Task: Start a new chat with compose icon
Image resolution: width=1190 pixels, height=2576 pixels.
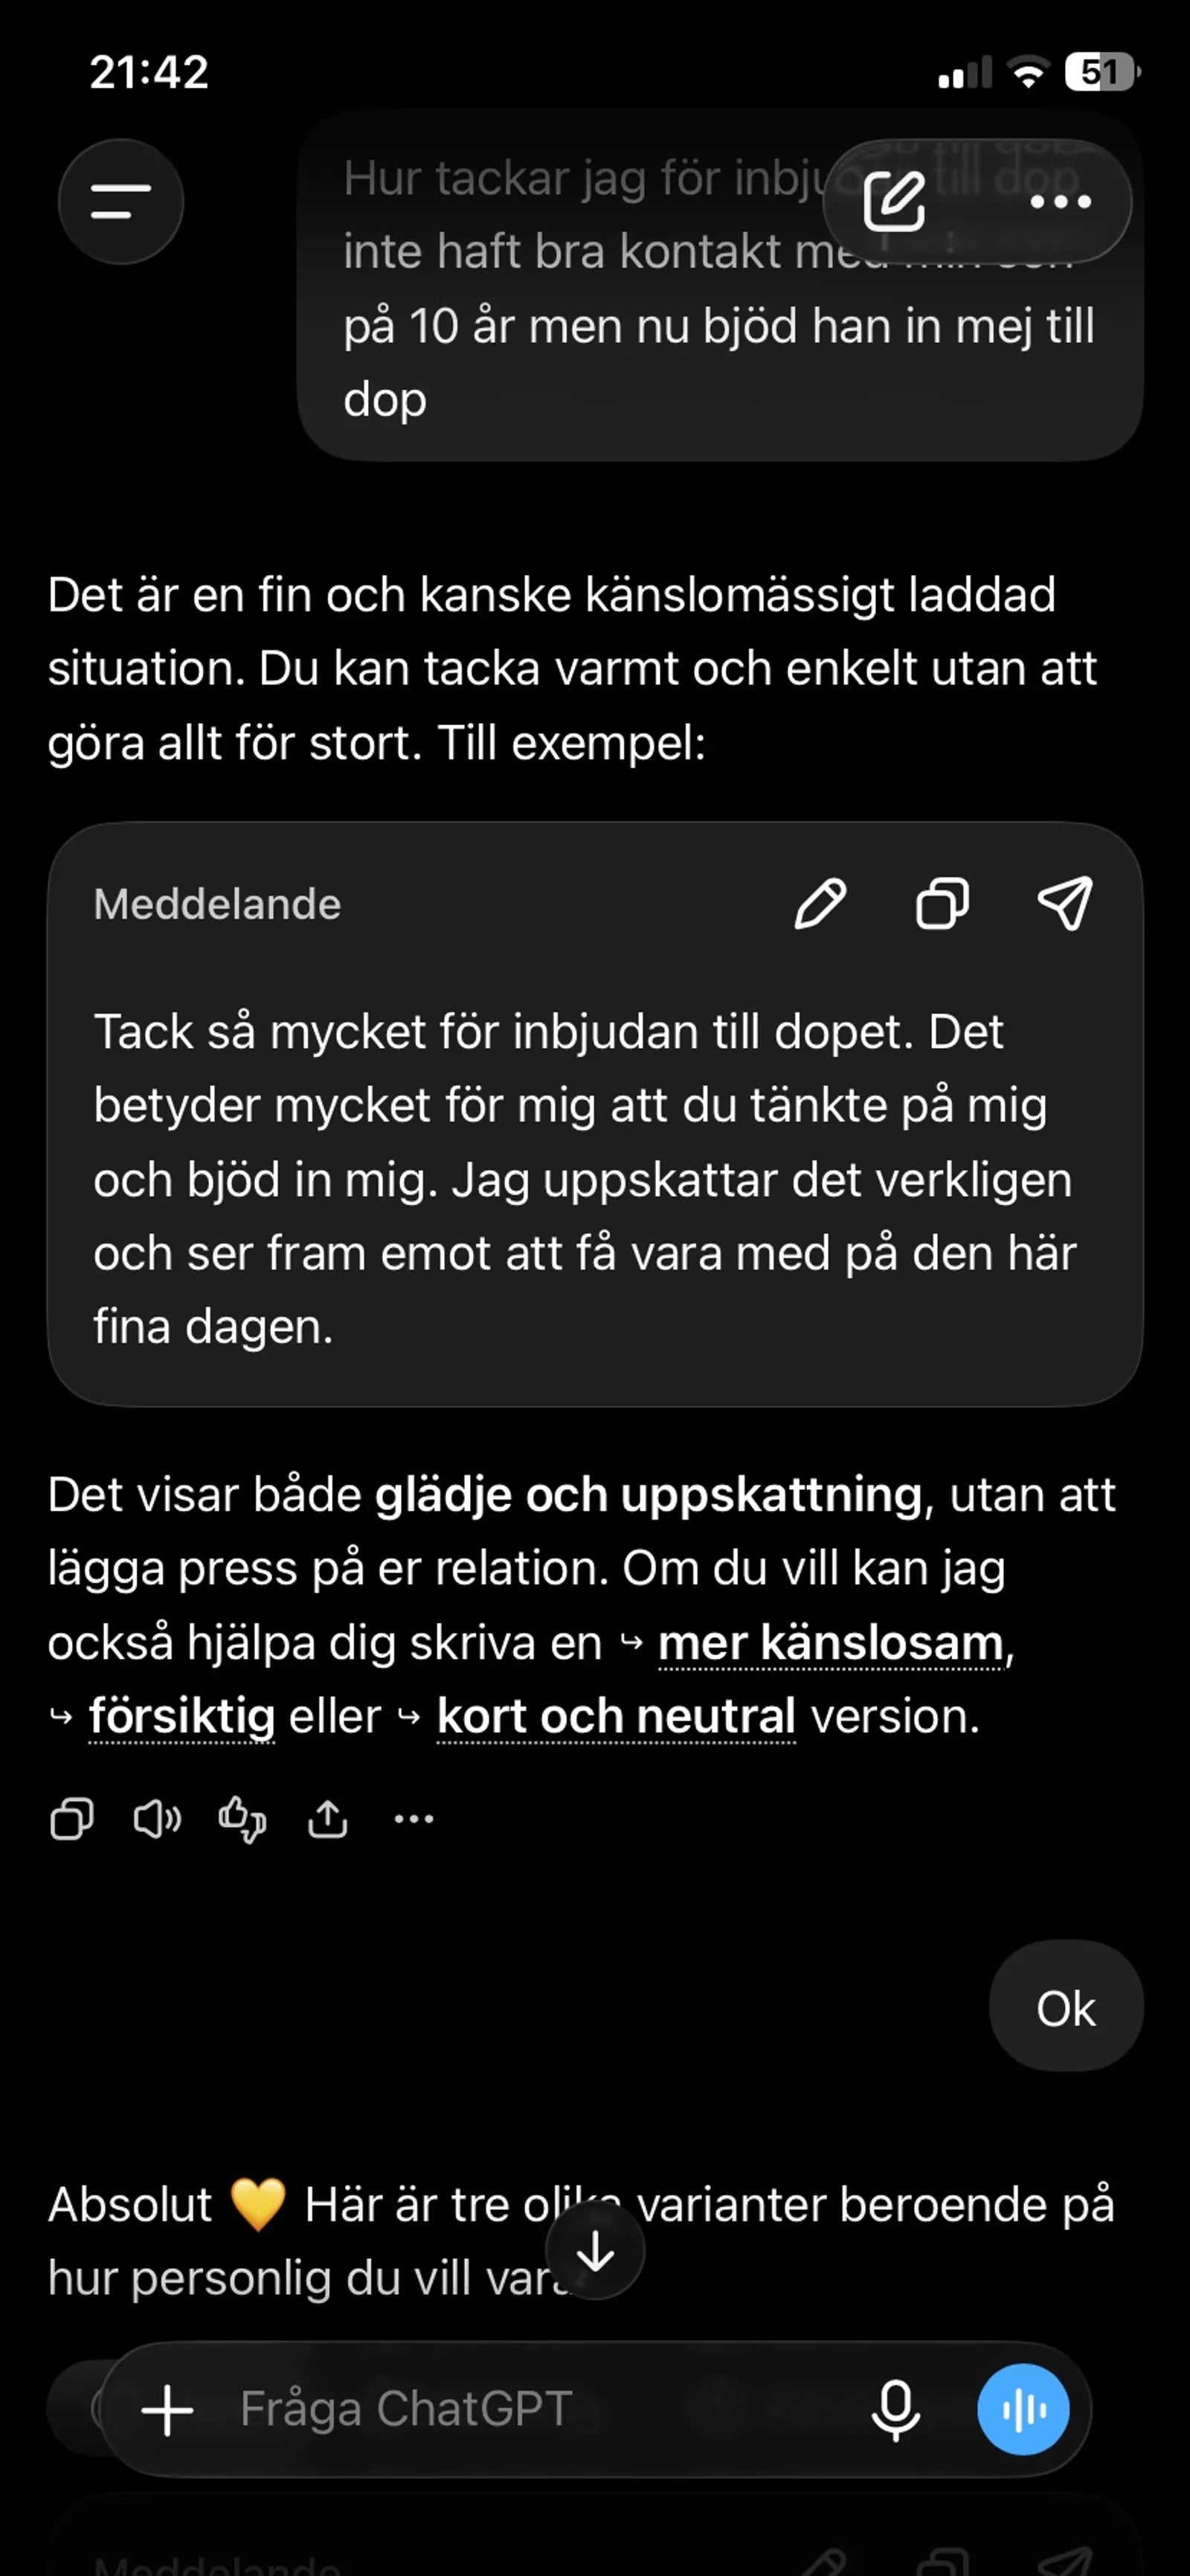Action: pos(893,201)
